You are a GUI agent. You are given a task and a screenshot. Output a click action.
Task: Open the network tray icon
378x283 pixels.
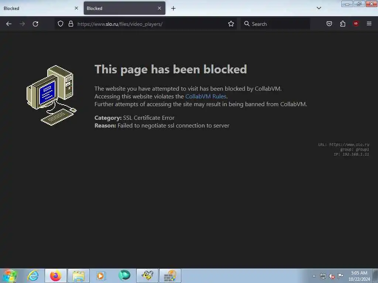coord(323,276)
